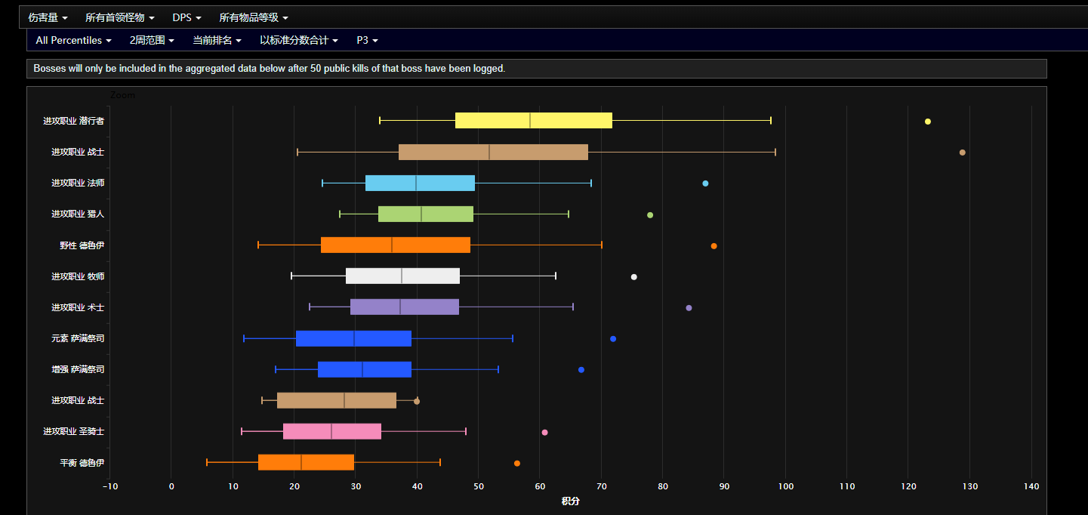Select the yellow 潜行者 box plot bar
1088x515 pixels.
[x=534, y=120]
